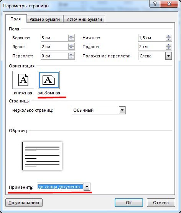The image size is (181, 213).
Task: Switch to the Источник бумаги tab
Action: pos(84,19)
